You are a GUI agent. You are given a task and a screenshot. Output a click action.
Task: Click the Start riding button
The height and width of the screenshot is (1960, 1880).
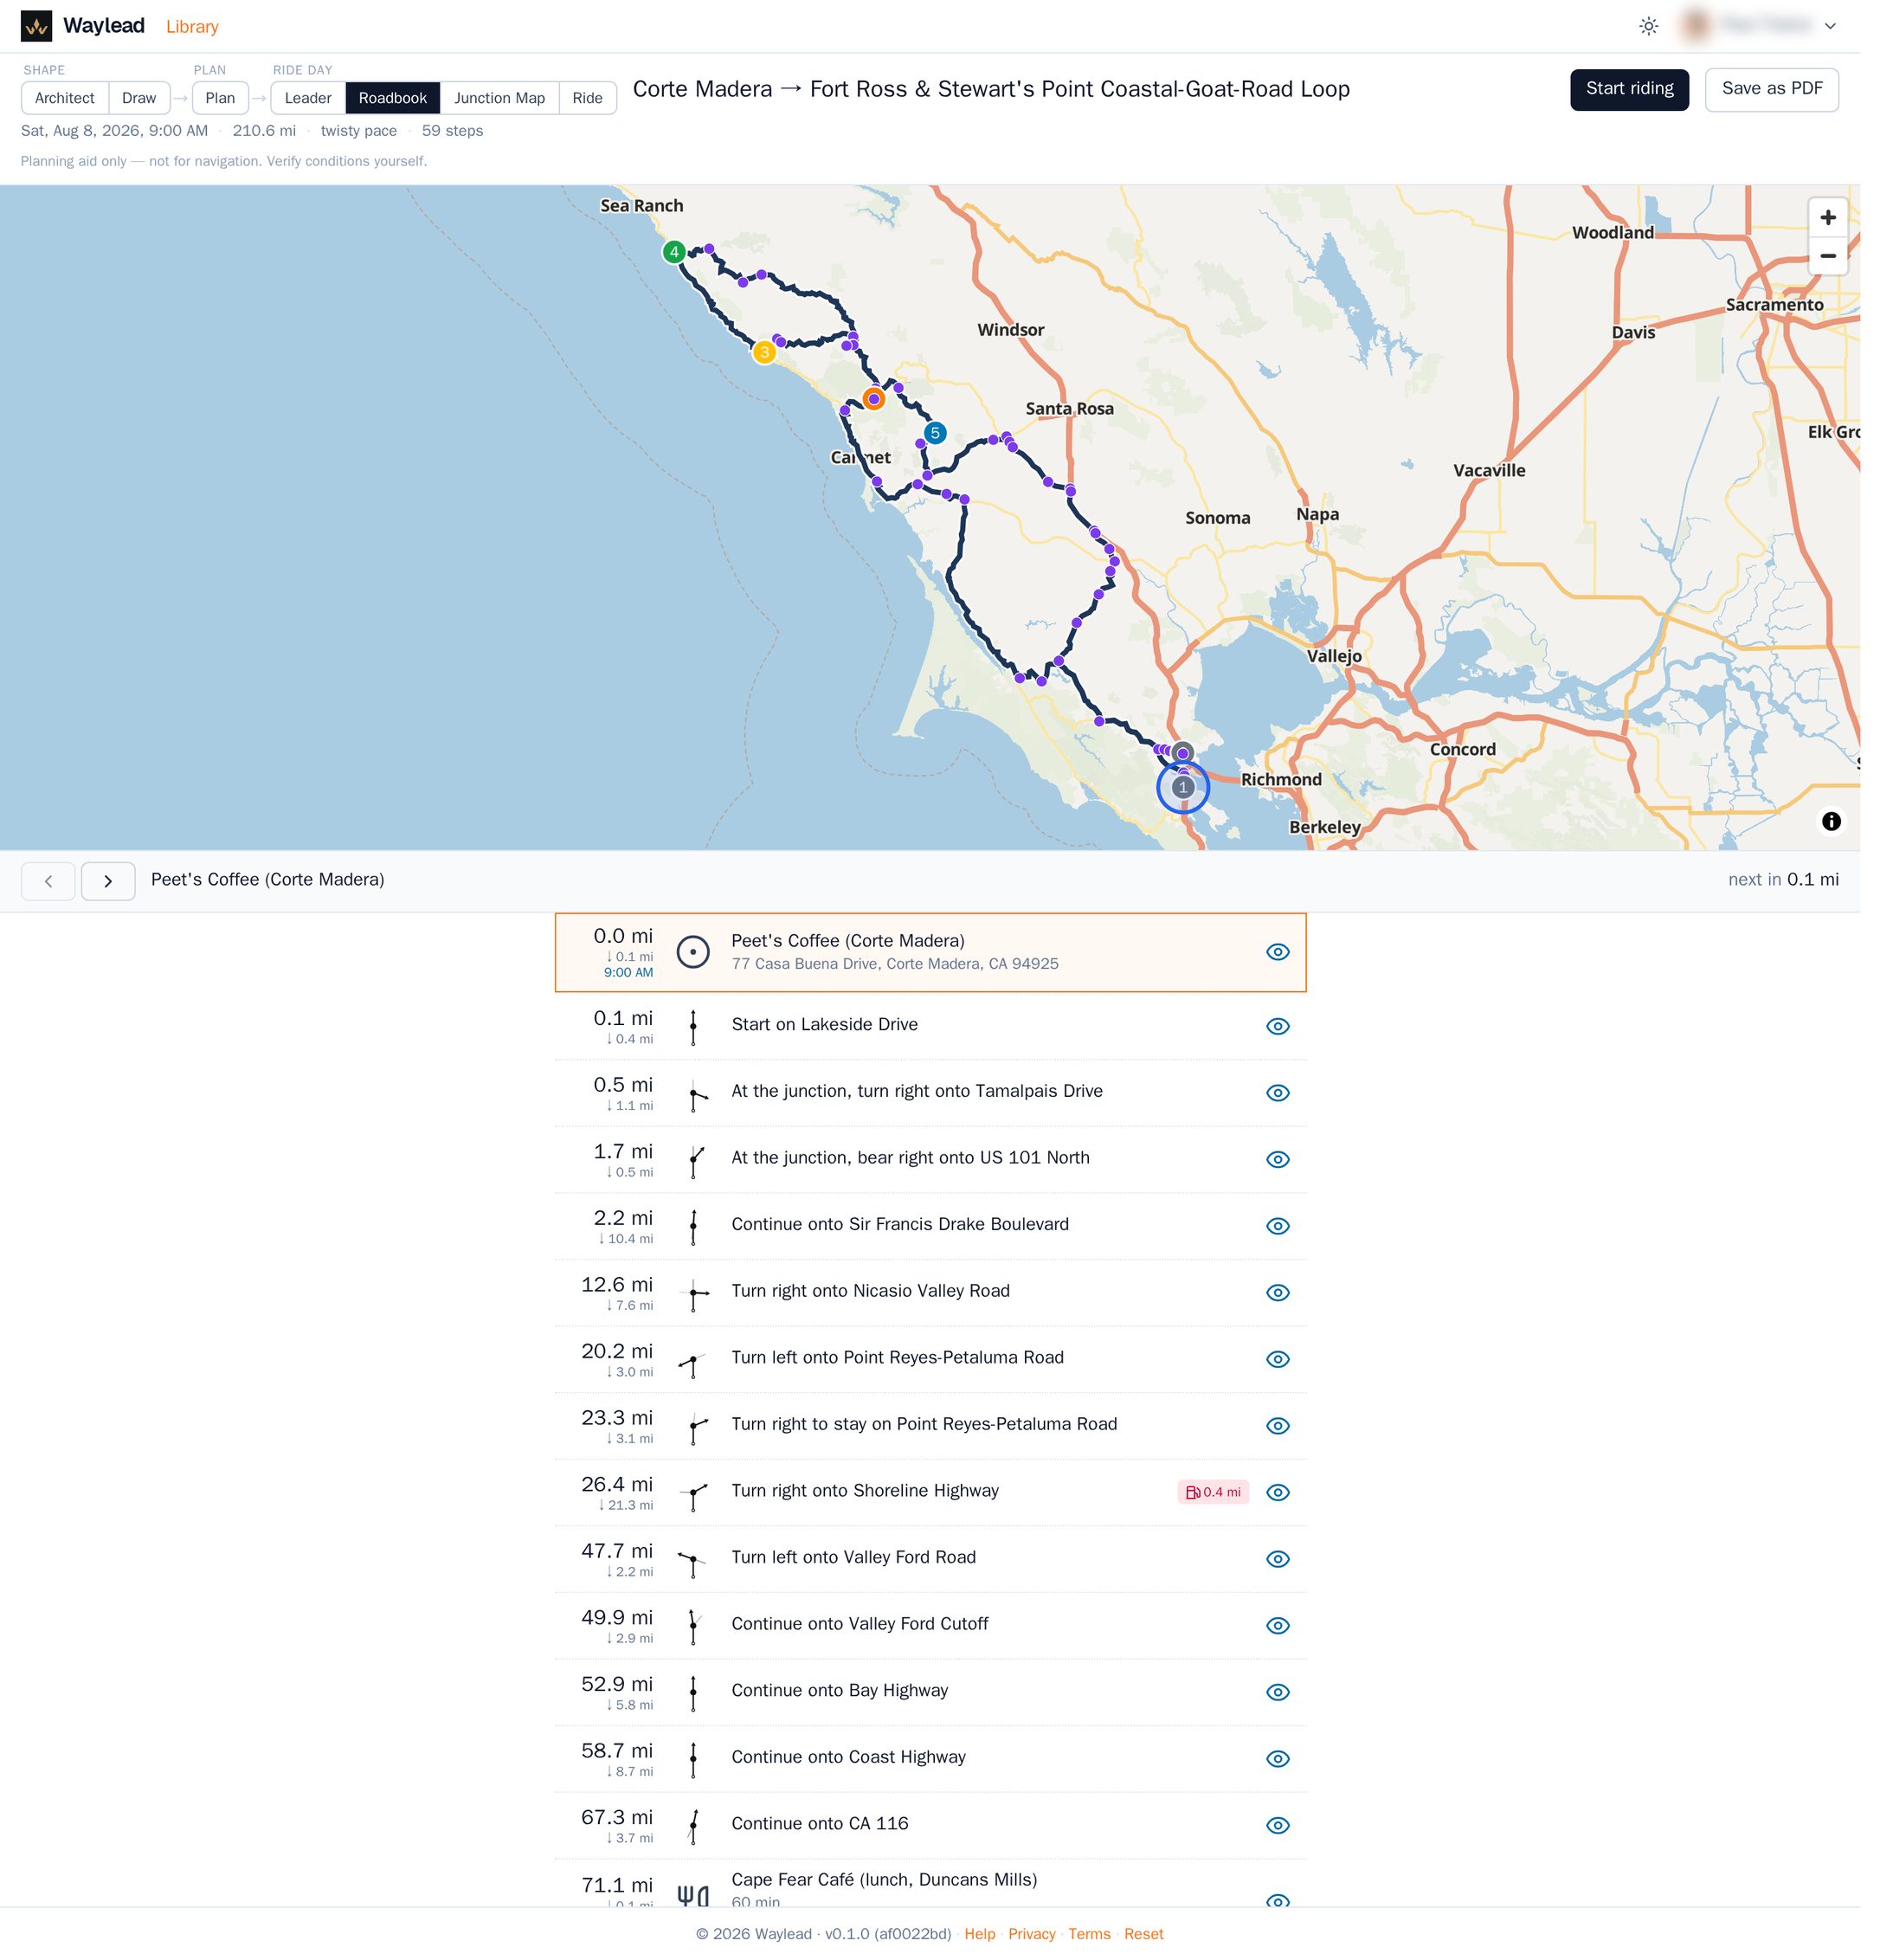tap(1629, 89)
